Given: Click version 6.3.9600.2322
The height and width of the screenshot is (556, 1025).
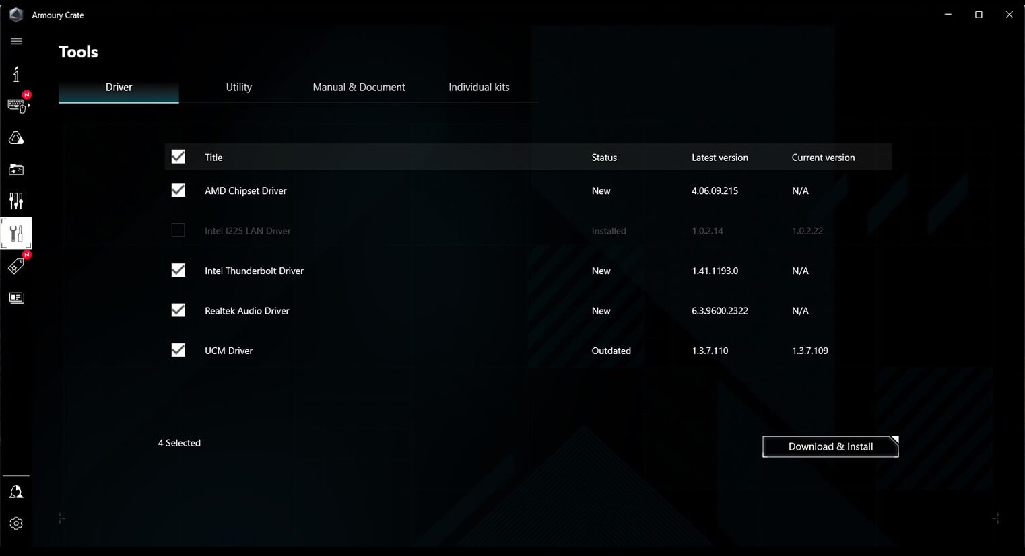Looking at the screenshot, I should click(x=720, y=311).
